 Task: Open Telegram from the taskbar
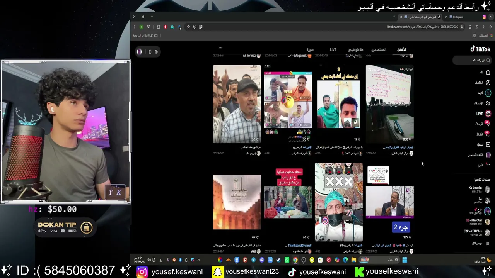tap(253, 260)
